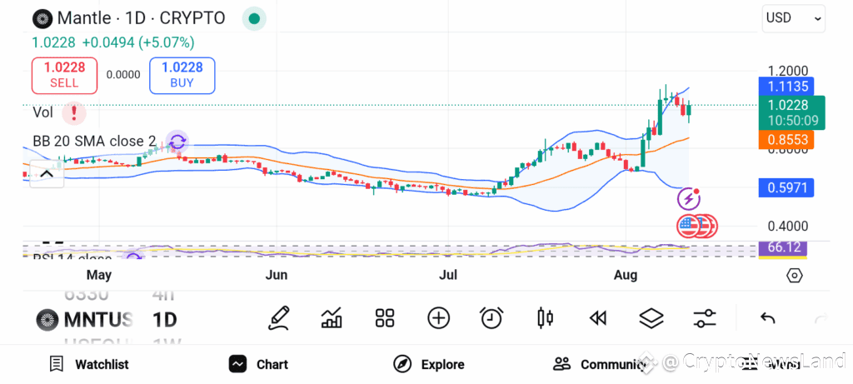Start bar replay with rewind icon
Image resolution: width=853 pixels, height=384 pixels.
[598, 318]
